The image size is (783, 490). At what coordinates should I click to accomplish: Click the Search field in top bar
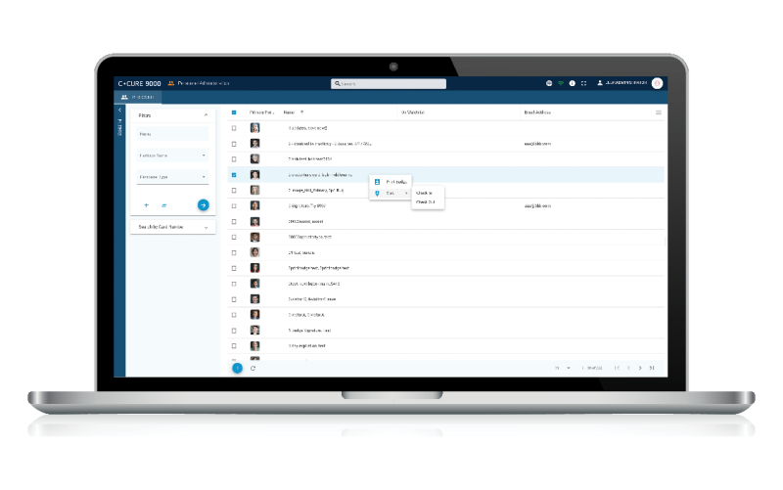390,84
